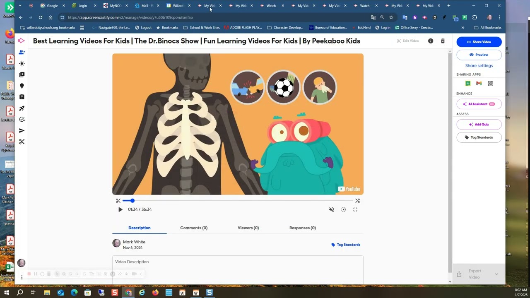Image resolution: width=530 pixels, height=298 pixels.
Task: Play the video
Action: [x=120, y=209]
